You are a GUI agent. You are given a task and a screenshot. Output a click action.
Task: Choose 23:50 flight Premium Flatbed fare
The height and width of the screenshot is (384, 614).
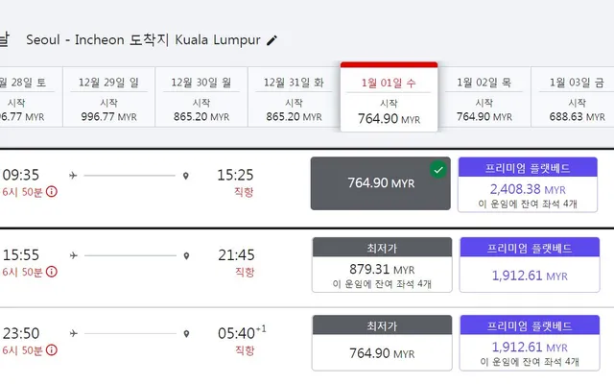click(530, 343)
